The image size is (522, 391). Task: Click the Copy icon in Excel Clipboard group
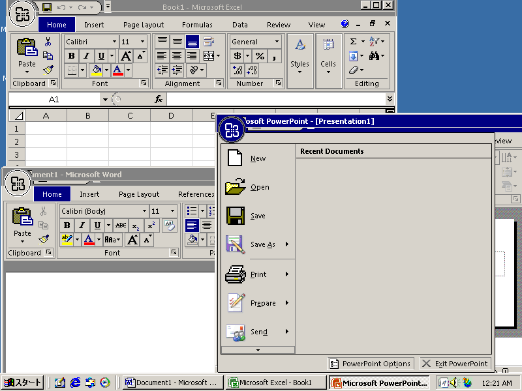tap(48, 56)
